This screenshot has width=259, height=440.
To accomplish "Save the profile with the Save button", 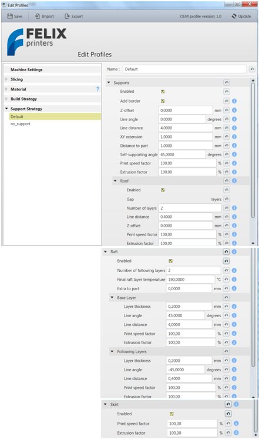I will (x=15, y=16).
